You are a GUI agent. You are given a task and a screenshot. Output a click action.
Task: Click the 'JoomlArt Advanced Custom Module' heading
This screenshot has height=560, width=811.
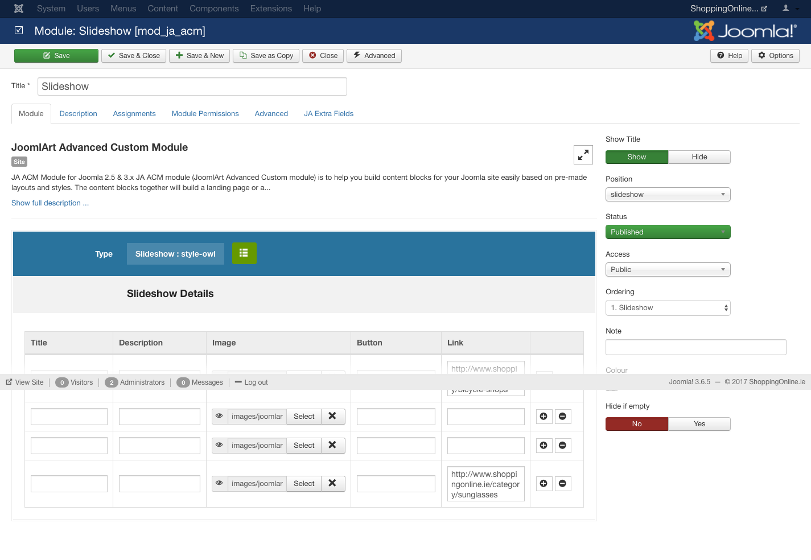[100, 147]
